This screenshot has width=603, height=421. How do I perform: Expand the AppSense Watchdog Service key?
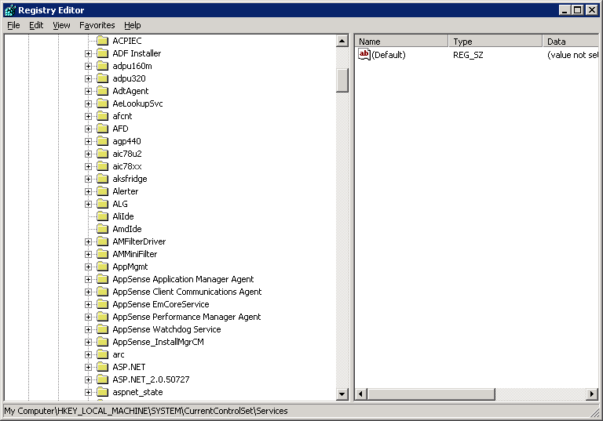coord(88,330)
